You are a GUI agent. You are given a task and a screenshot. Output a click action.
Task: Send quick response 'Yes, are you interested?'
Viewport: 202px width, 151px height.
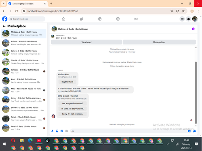72,103
